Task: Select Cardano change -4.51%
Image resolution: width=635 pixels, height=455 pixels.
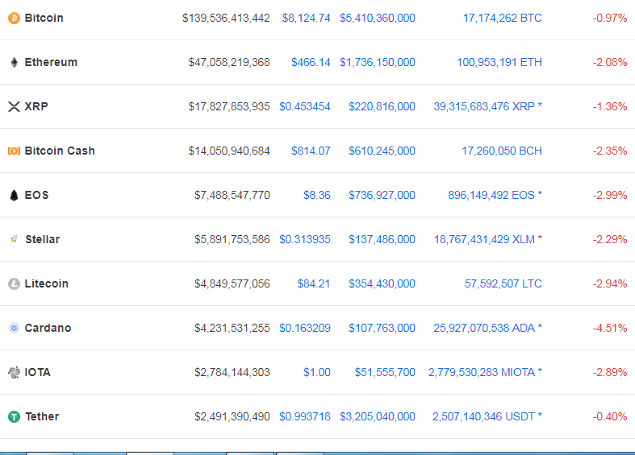Action: click(x=610, y=328)
